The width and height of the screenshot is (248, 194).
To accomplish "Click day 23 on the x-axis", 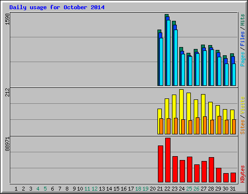I will pos(174,189).
